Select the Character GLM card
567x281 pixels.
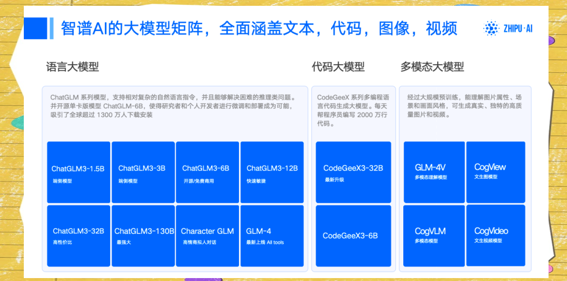coord(207,236)
